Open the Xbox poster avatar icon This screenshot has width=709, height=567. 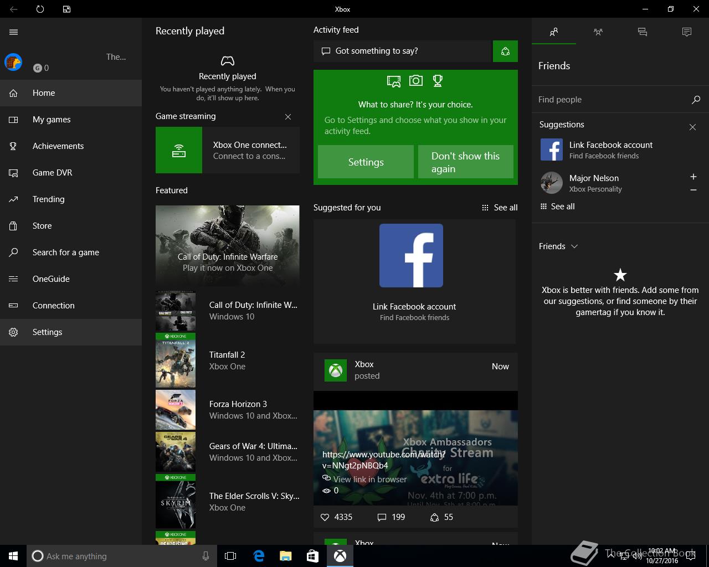coord(336,370)
